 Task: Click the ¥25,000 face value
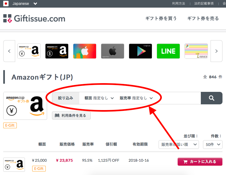pyautogui.click(x=39, y=160)
